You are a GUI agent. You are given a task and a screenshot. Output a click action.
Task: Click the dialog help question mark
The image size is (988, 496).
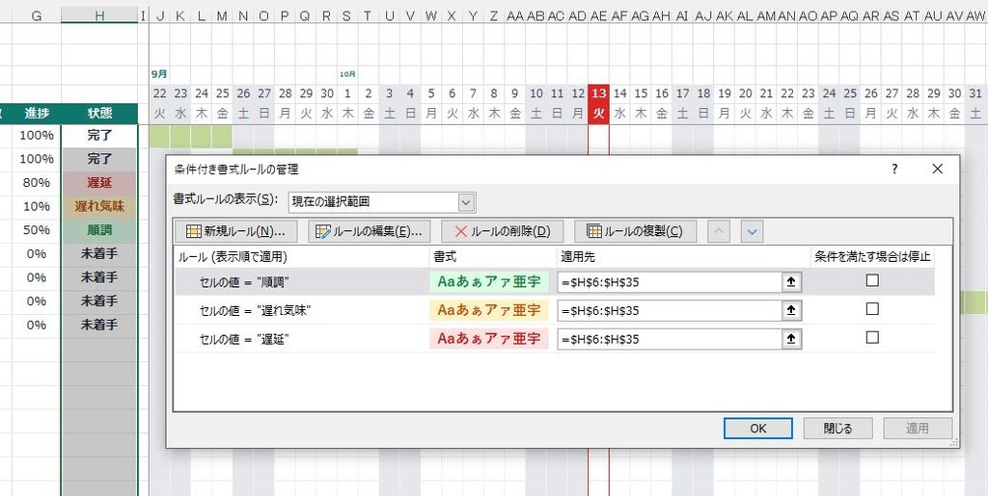point(894,170)
